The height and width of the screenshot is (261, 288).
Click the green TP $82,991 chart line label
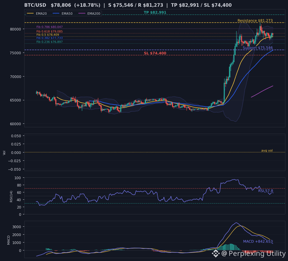155,12
